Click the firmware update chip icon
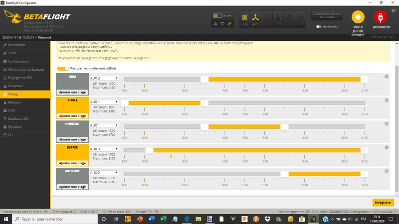Viewport: 399px width, 224px height. pos(358,17)
